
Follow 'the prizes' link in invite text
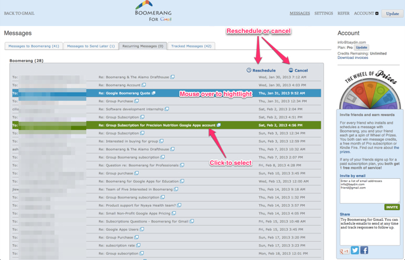point(370,150)
